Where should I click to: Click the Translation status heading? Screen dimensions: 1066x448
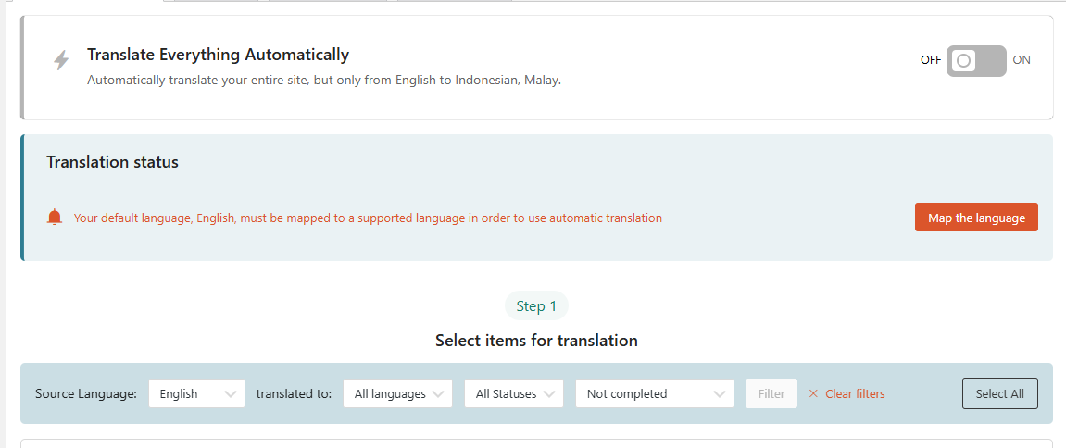pos(113,163)
